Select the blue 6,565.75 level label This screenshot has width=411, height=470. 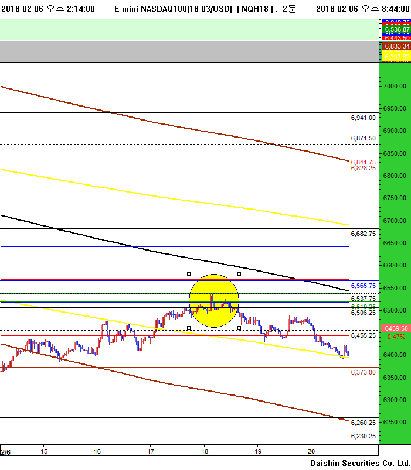(x=364, y=286)
